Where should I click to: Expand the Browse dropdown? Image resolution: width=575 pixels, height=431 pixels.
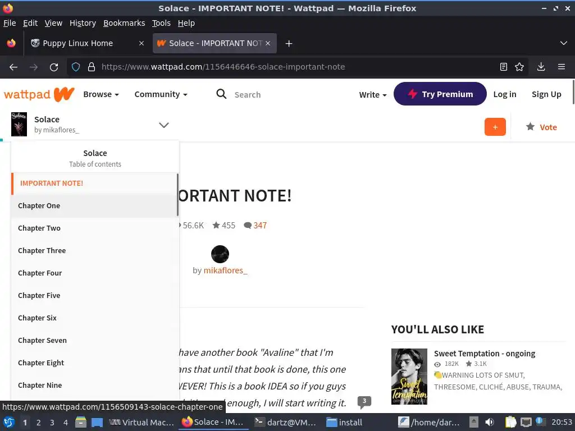point(101,94)
